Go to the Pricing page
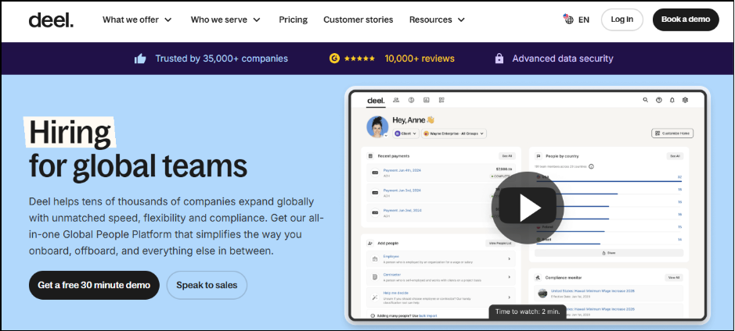The width and height of the screenshot is (735, 331). pos(293,20)
